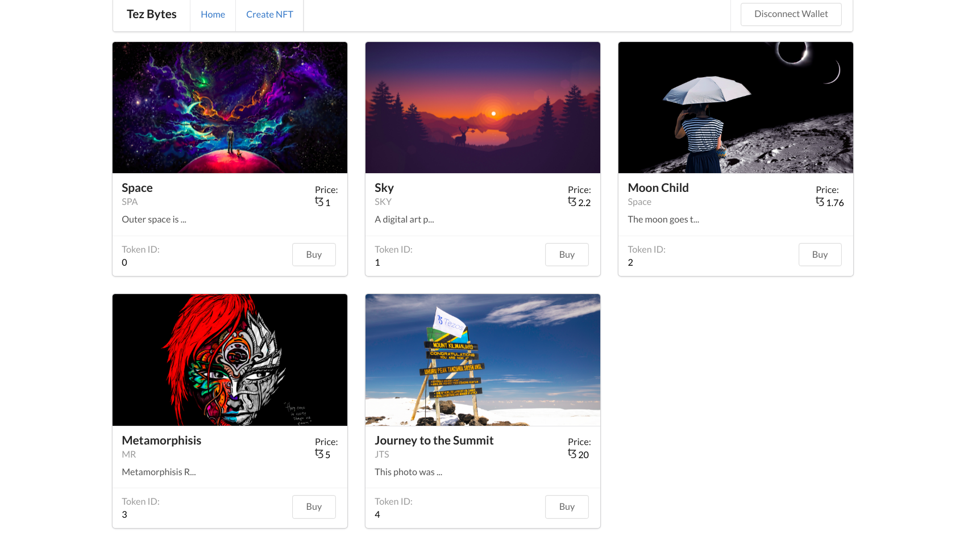
Task: Open the Space galaxy artwork thumbnail
Action: click(x=230, y=107)
